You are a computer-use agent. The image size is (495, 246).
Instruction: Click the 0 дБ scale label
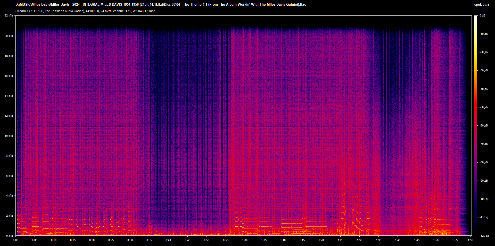[x=482, y=16]
